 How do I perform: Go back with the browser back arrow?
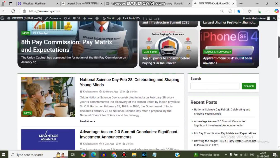[x=4, y=11]
